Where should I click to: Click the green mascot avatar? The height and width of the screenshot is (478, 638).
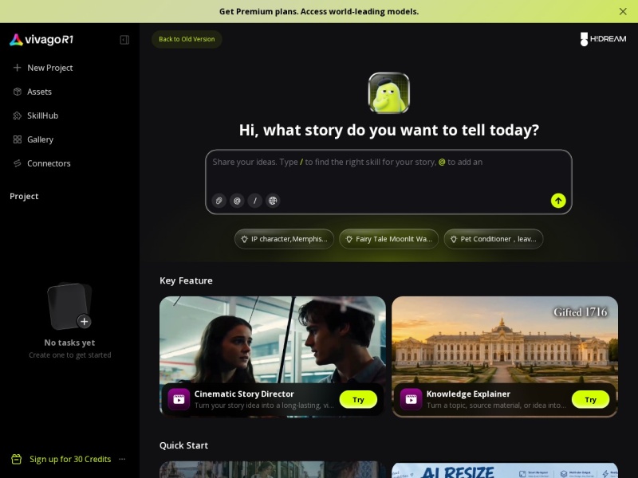(388, 92)
